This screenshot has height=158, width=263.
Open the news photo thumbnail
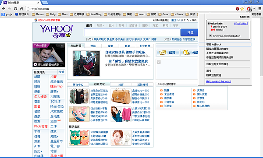(86, 63)
